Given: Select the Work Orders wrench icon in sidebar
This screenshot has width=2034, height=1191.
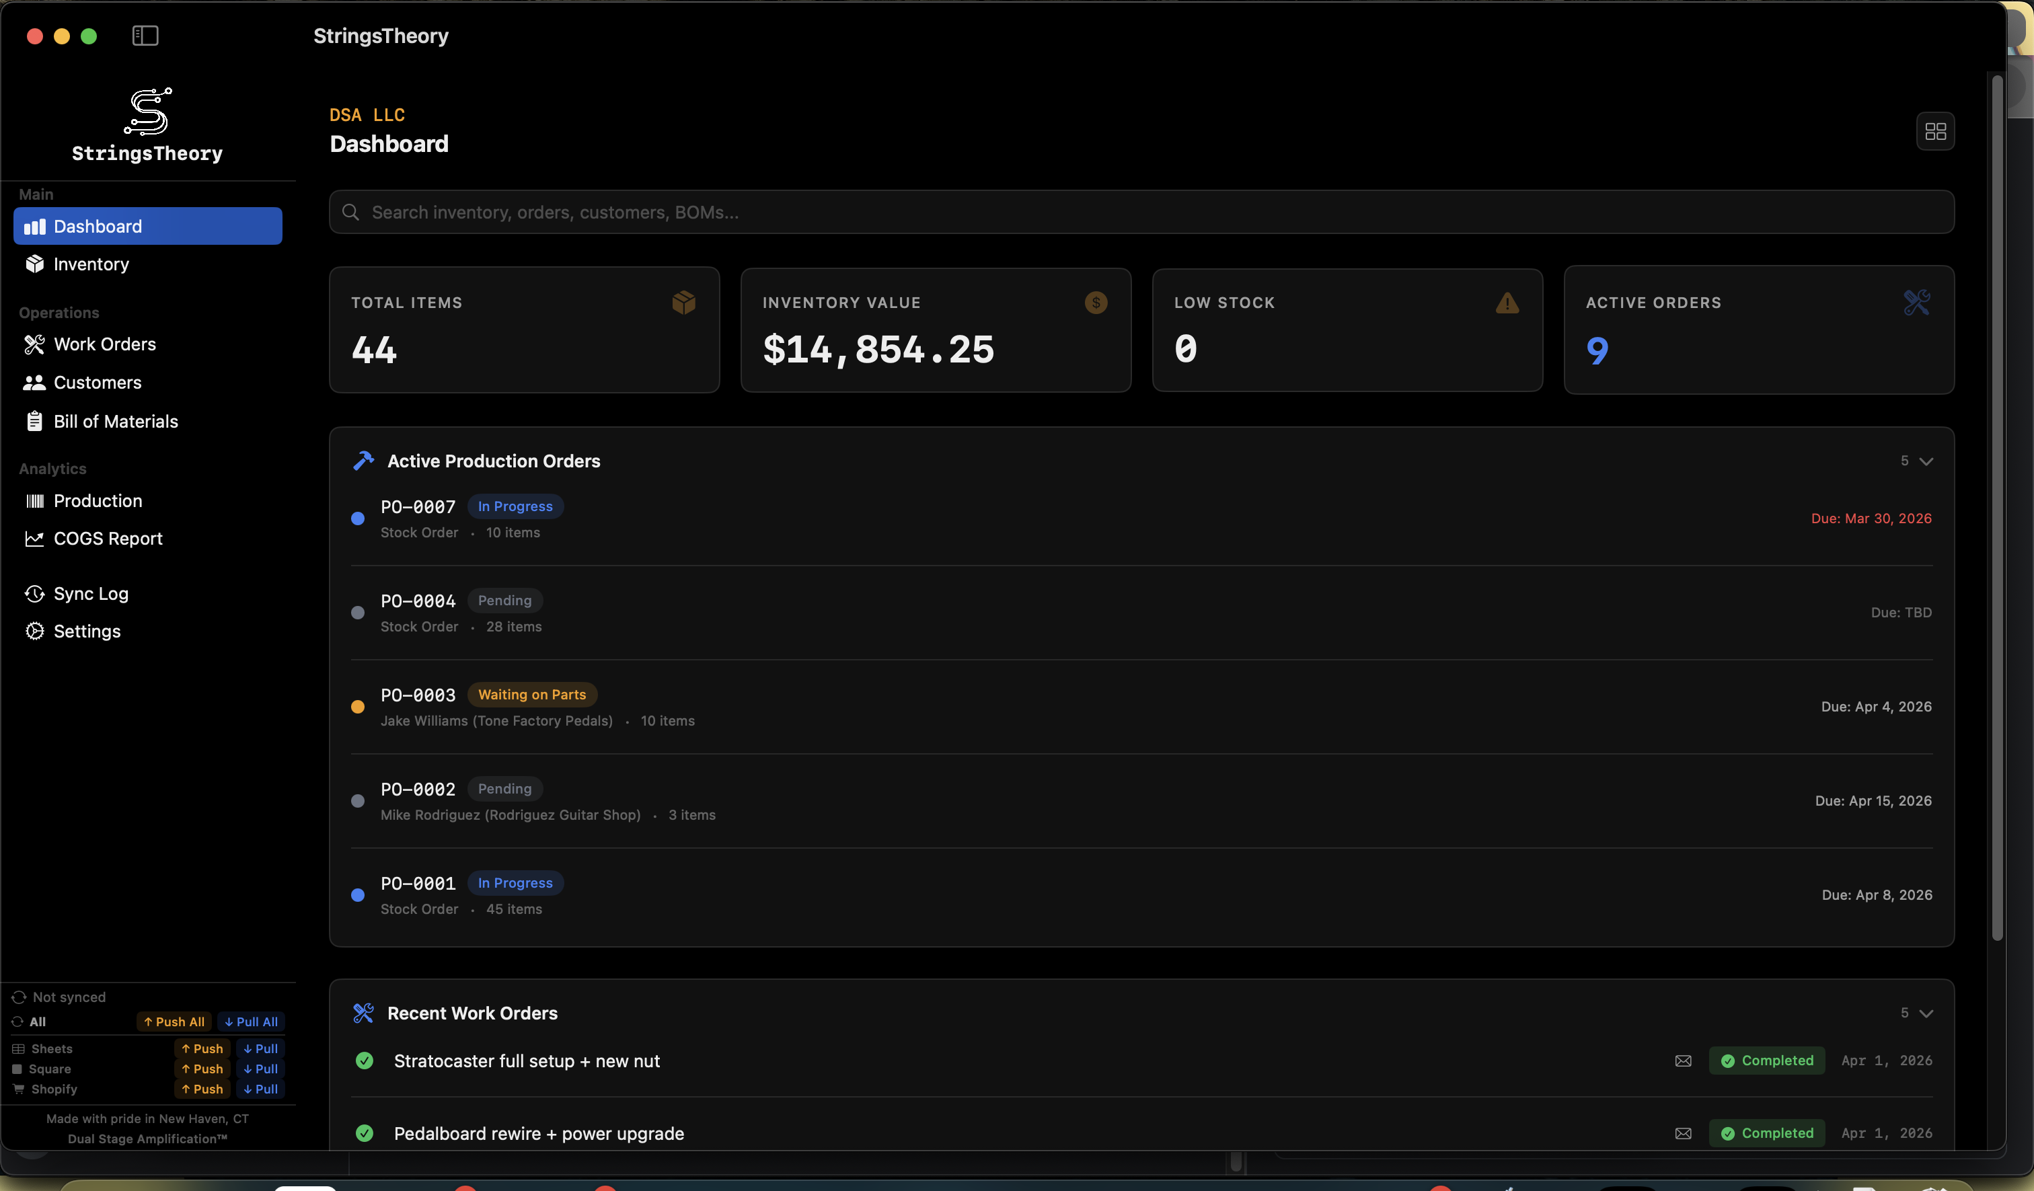Looking at the screenshot, I should click(x=34, y=344).
